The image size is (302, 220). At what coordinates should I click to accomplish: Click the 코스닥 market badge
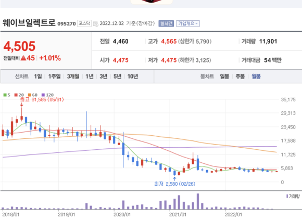pos(84,23)
